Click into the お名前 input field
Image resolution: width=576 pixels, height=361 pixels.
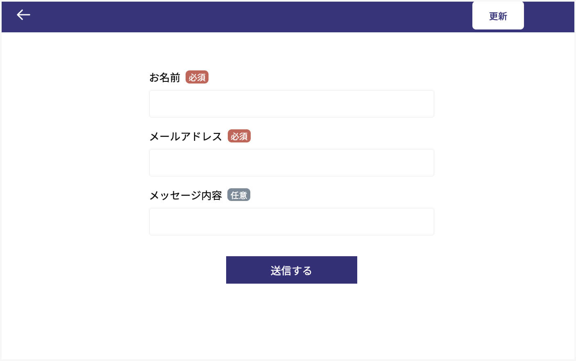[291, 104]
